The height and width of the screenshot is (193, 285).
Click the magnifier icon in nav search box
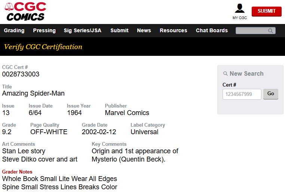(270, 31)
